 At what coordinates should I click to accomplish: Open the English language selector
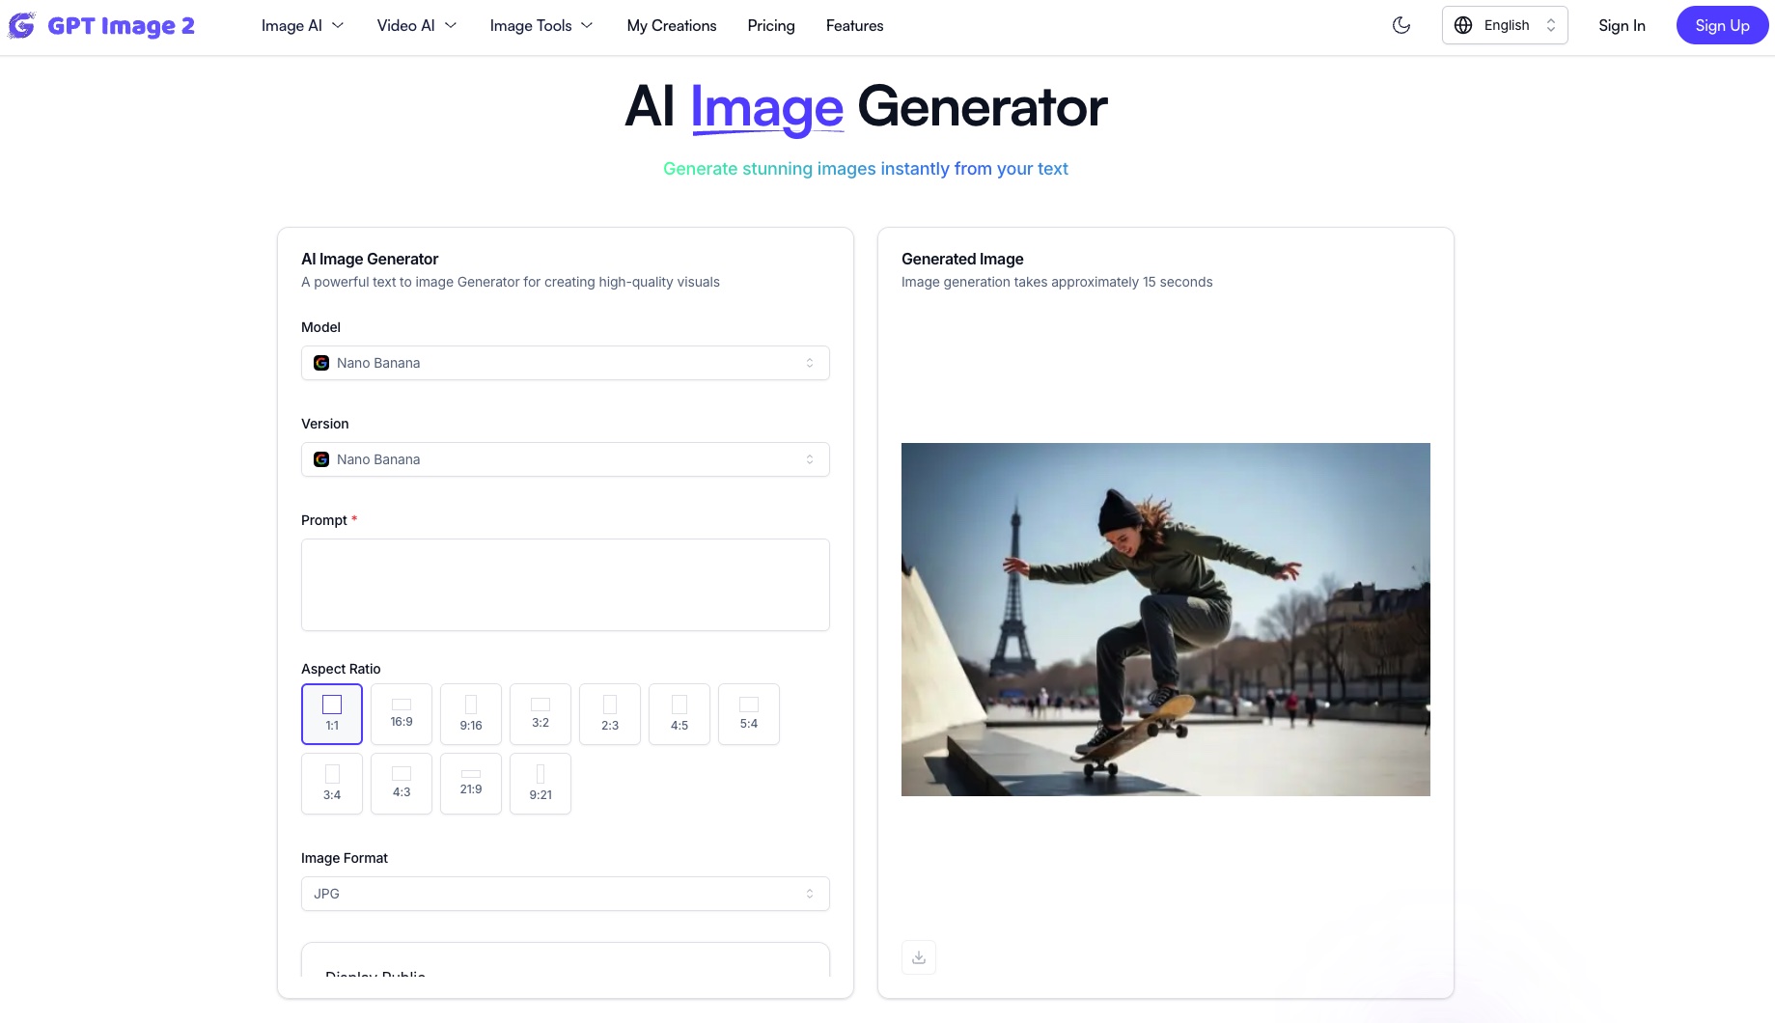pyautogui.click(x=1505, y=25)
